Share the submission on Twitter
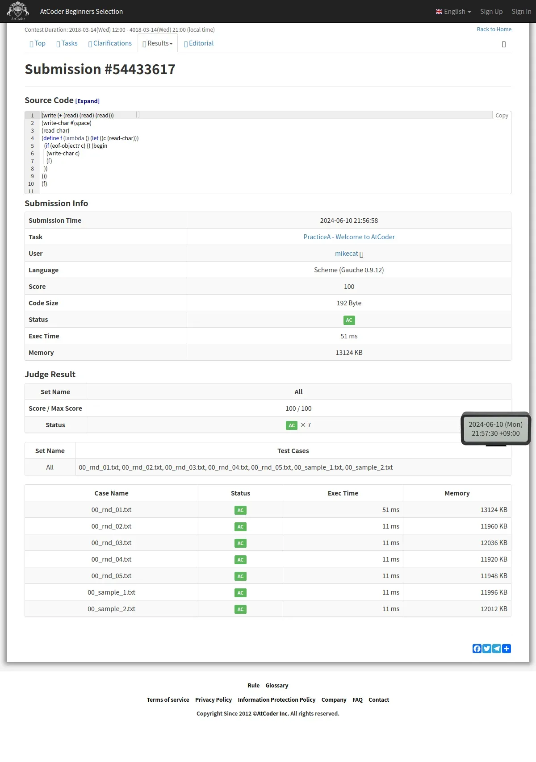Image resolution: width=536 pixels, height=762 pixels. coord(487,649)
